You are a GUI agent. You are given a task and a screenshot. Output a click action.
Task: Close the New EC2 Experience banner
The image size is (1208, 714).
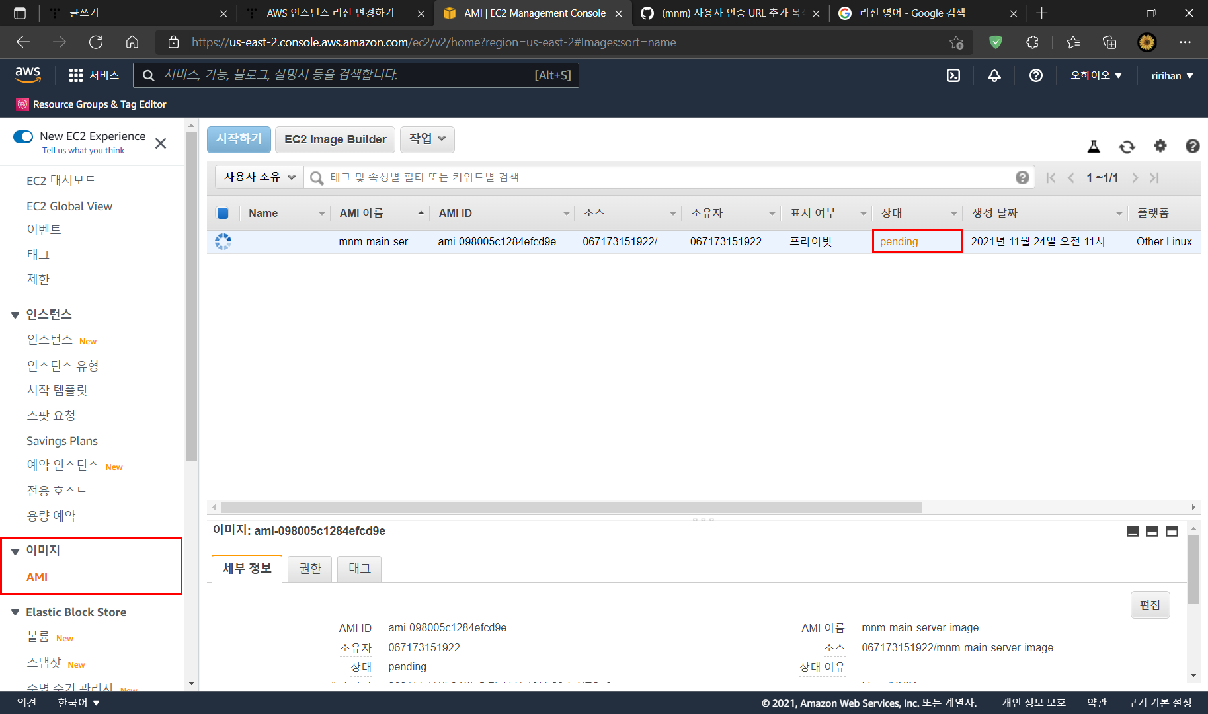click(161, 143)
